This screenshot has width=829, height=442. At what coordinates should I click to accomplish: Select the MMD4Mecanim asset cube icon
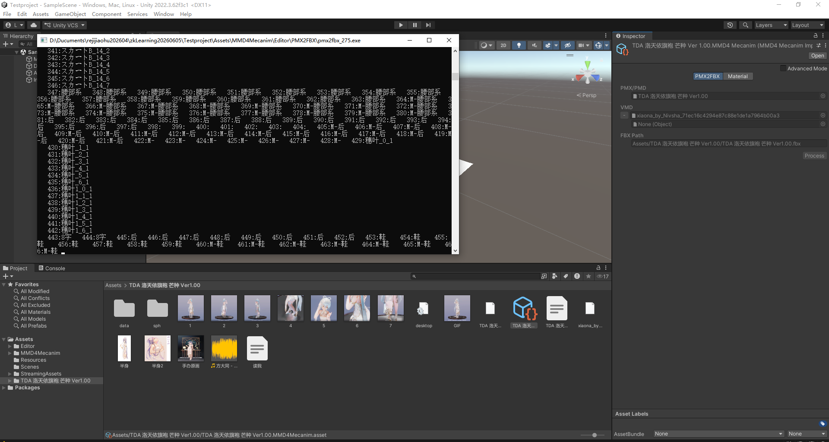(x=524, y=308)
